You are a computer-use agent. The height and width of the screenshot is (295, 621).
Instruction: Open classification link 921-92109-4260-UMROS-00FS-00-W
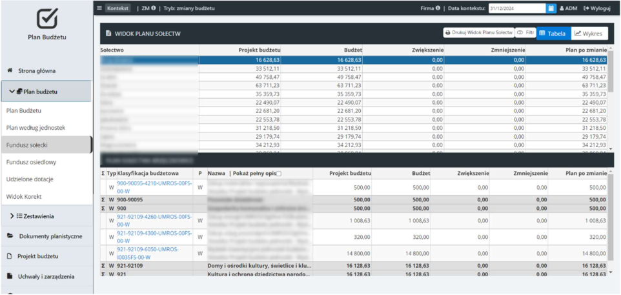154,221
